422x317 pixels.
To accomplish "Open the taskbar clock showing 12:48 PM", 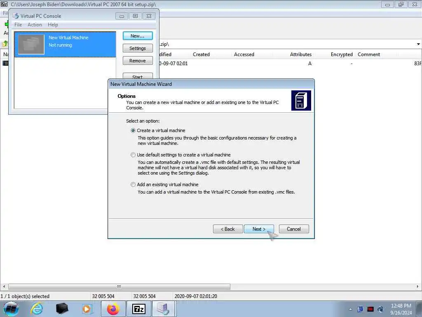I will 401,309.
